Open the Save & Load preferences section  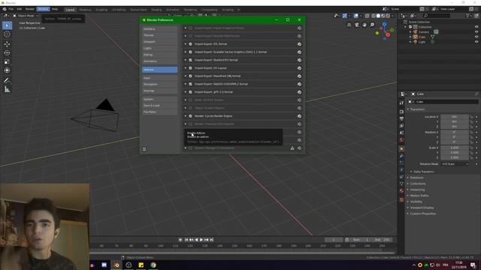[159, 106]
